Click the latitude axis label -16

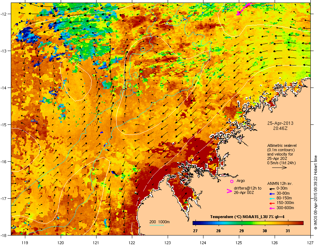4,162
